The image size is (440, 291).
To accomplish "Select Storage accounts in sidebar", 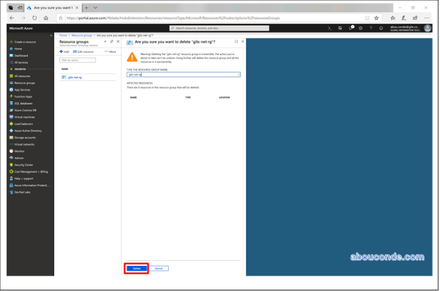I will (x=25, y=137).
